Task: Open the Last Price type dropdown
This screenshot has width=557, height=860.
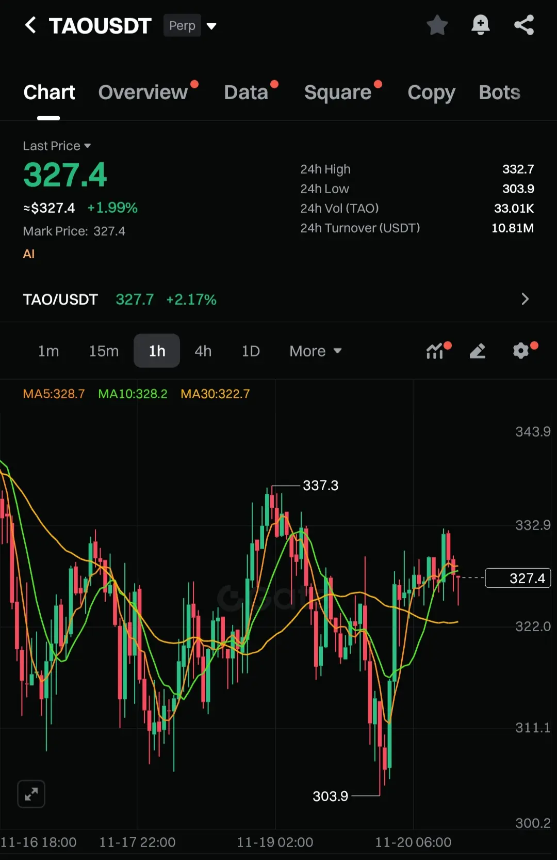Action: pyautogui.click(x=57, y=146)
